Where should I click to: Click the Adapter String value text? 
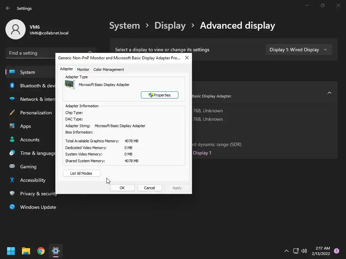(x=120, y=126)
